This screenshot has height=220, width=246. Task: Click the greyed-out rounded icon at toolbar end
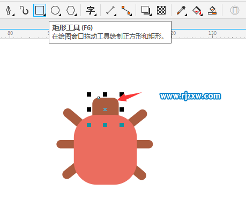[235, 10]
